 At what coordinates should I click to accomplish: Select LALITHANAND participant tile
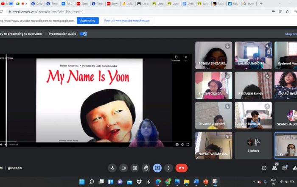coord(253,55)
